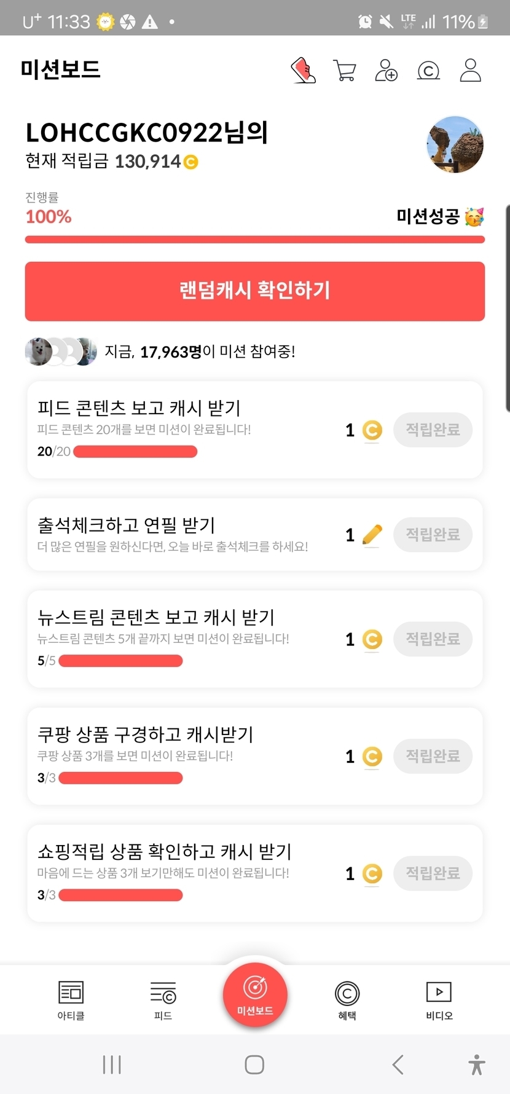Open the 혜택 tab
This screenshot has width=510, height=1094.
[347, 1000]
